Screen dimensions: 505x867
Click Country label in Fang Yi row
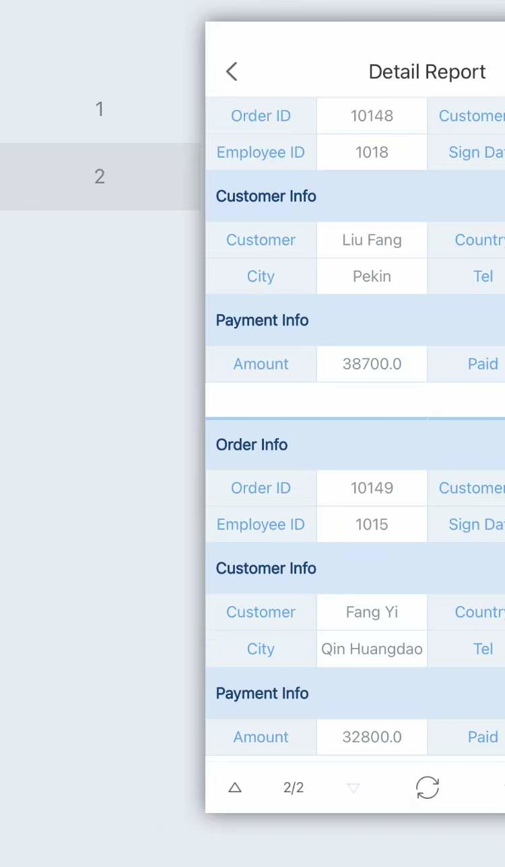pyautogui.click(x=479, y=612)
